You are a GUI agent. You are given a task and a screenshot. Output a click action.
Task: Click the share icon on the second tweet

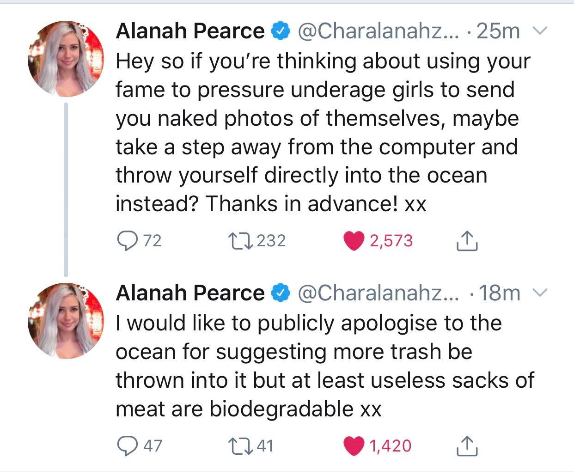[467, 445]
